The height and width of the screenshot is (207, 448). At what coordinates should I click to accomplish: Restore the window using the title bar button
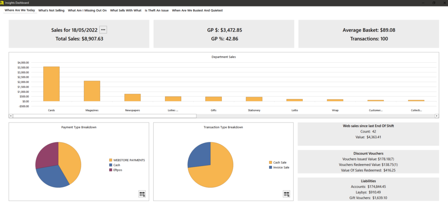[x=433, y=3]
